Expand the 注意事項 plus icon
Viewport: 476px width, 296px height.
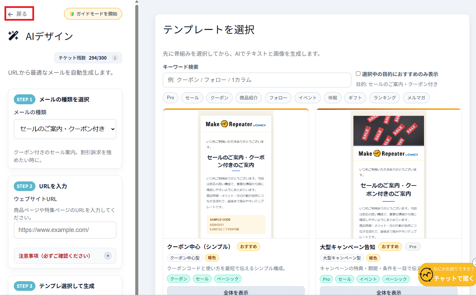tap(108, 256)
